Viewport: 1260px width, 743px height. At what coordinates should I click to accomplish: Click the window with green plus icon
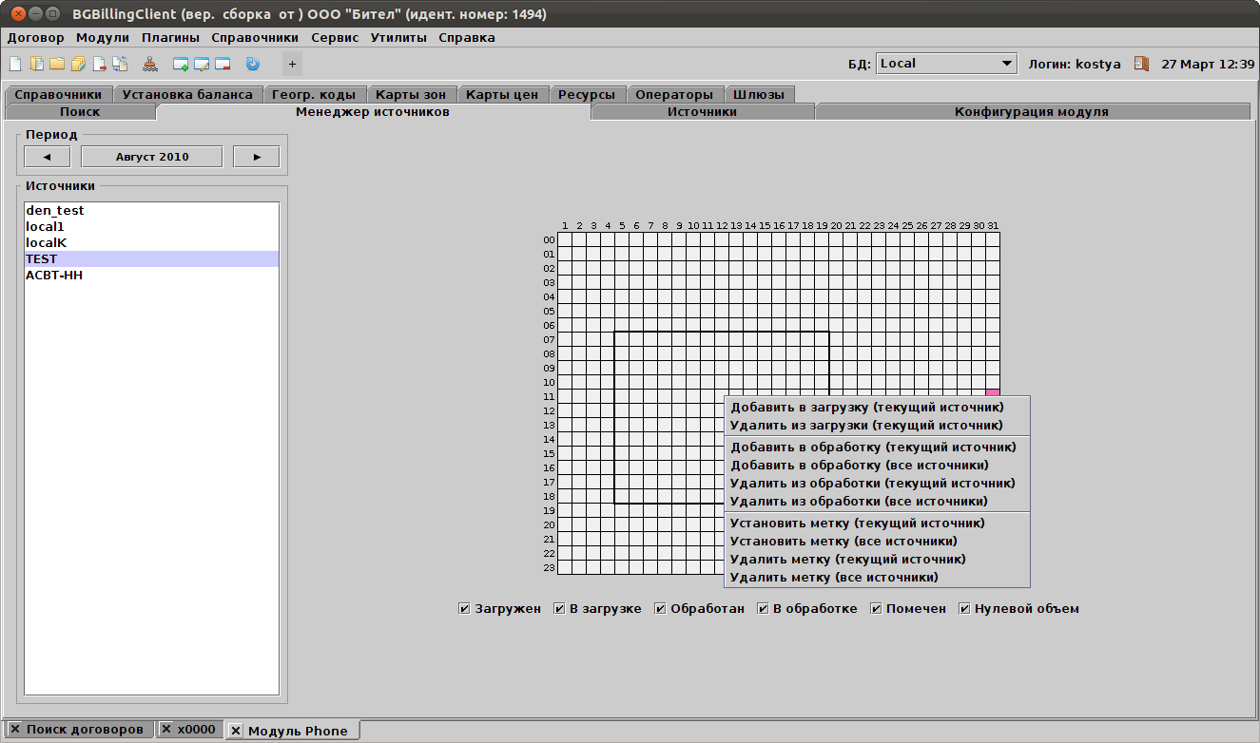click(x=181, y=65)
